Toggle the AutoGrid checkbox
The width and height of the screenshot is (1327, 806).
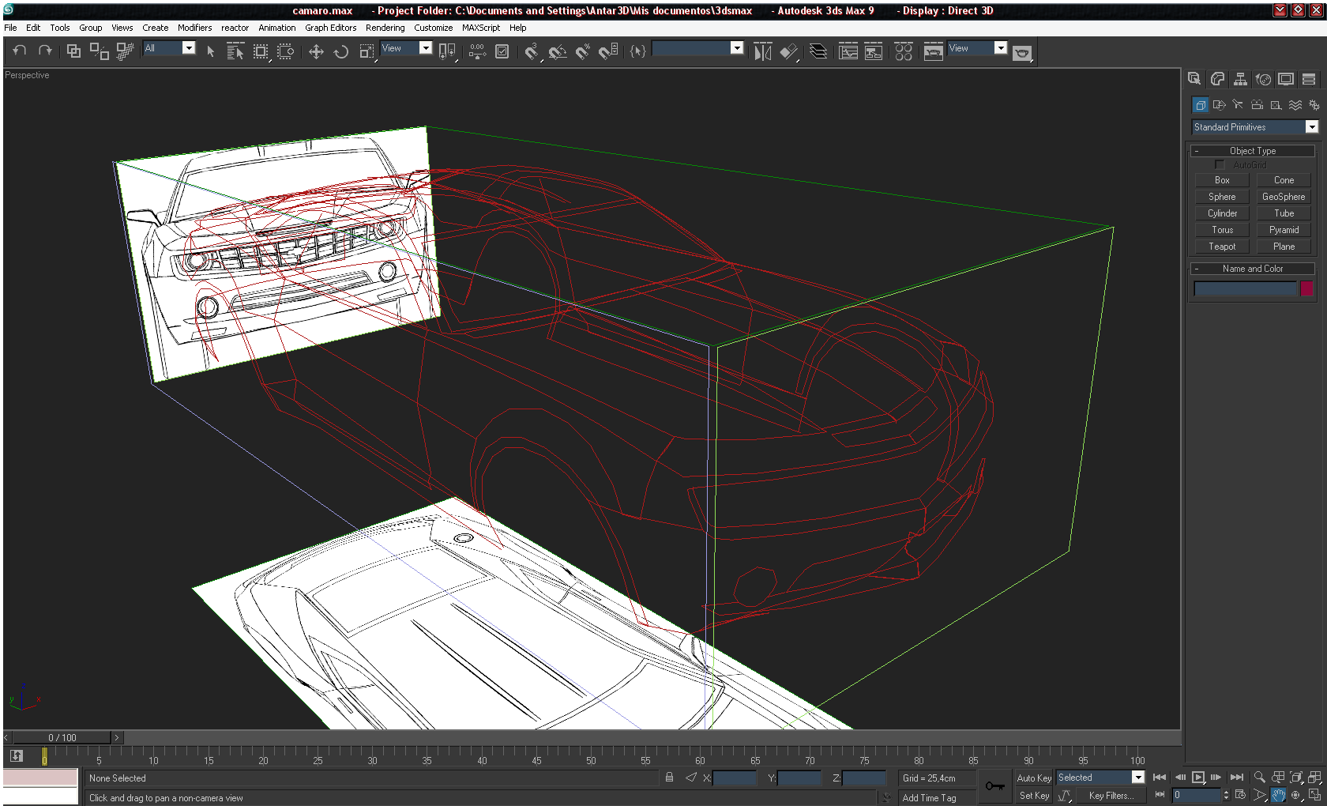[x=1220, y=164]
